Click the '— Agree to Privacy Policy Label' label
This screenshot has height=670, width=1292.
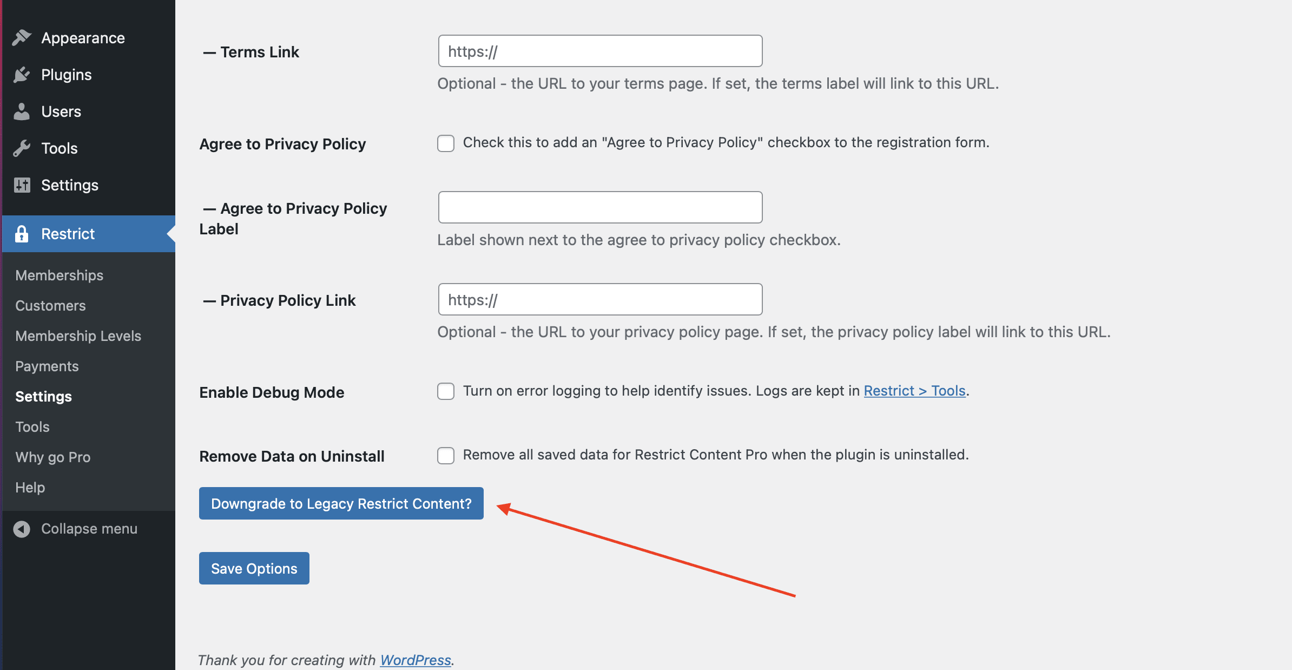click(x=293, y=219)
